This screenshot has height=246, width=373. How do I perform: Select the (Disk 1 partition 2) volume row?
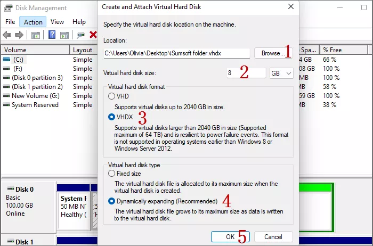coord(37,87)
